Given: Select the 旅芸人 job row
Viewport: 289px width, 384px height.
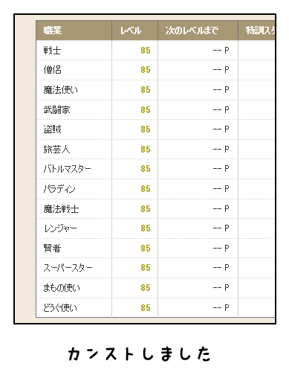Looking at the screenshot, I should pos(156,149).
